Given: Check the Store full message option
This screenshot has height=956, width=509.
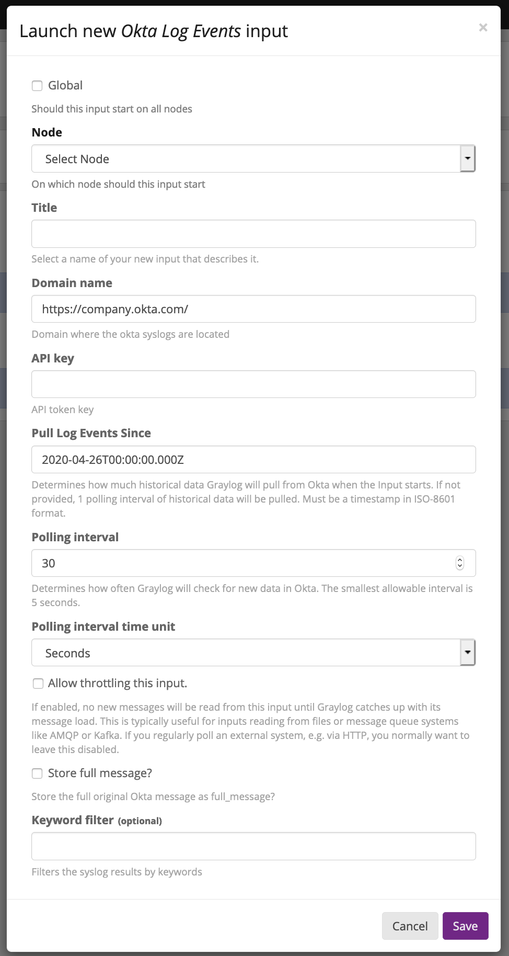Looking at the screenshot, I should (x=37, y=773).
